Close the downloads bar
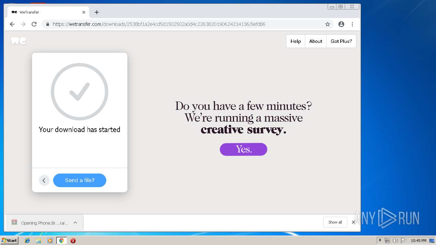The width and height of the screenshot is (436, 245). (354, 222)
